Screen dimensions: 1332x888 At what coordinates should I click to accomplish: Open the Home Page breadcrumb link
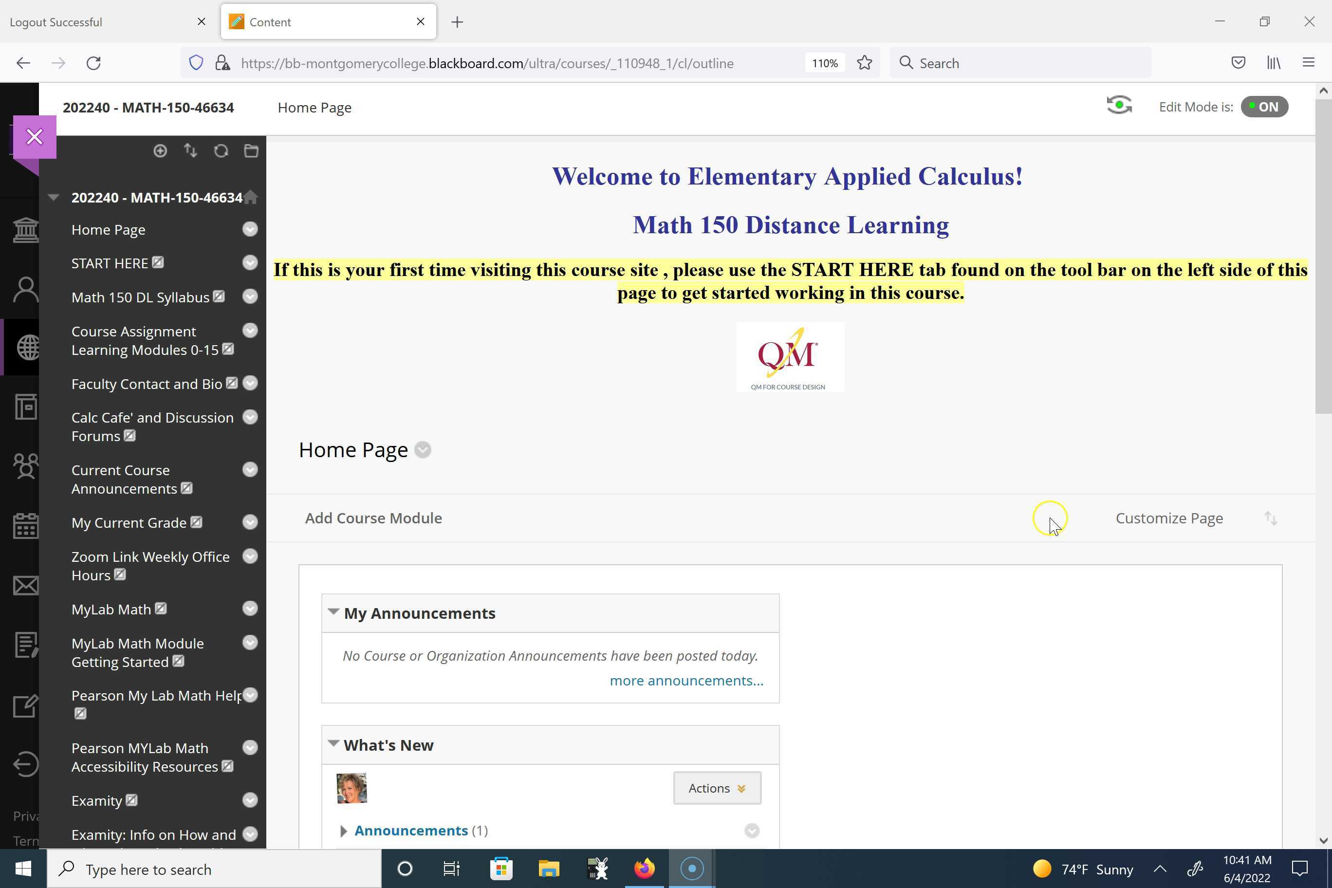click(314, 108)
